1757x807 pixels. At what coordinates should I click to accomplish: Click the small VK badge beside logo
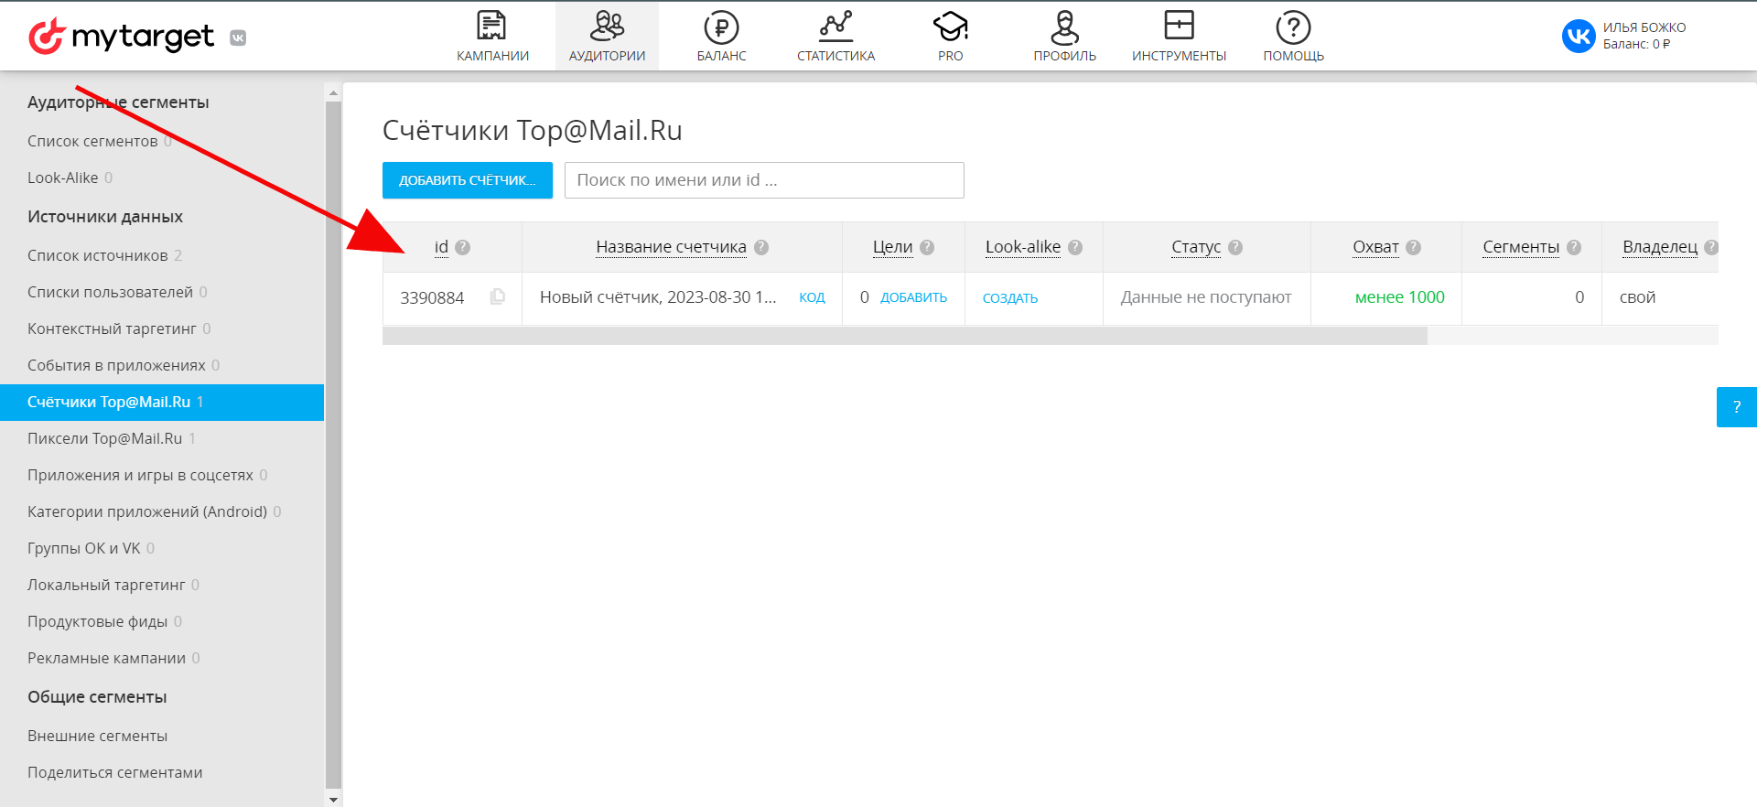(x=238, y=38)
